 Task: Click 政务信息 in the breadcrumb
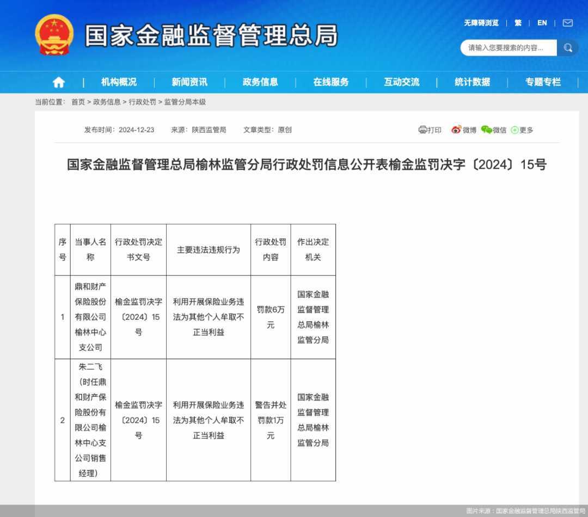[107, 102]
